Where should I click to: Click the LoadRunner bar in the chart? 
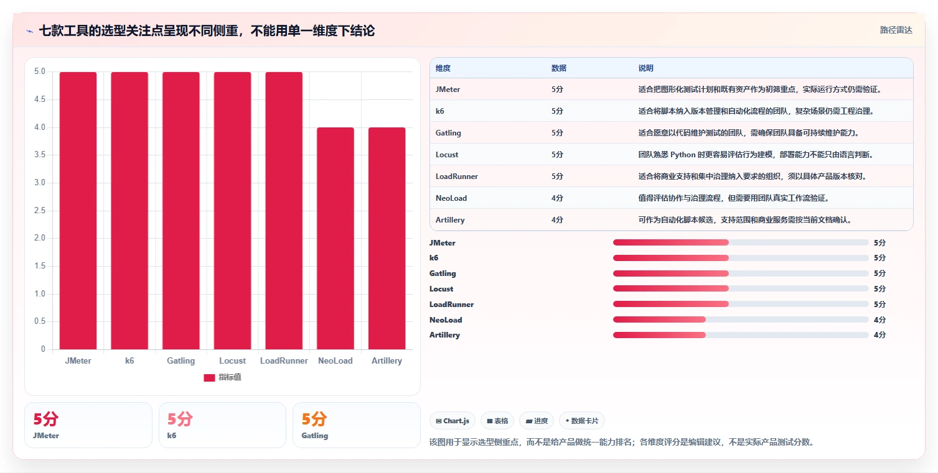coord(284,211)
